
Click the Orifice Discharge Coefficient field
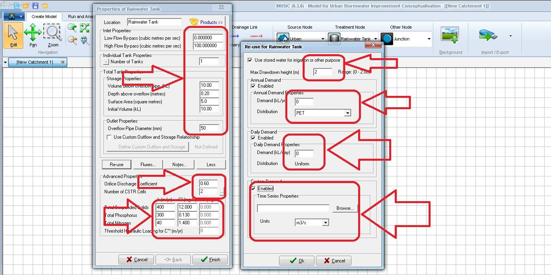(209, 183)
